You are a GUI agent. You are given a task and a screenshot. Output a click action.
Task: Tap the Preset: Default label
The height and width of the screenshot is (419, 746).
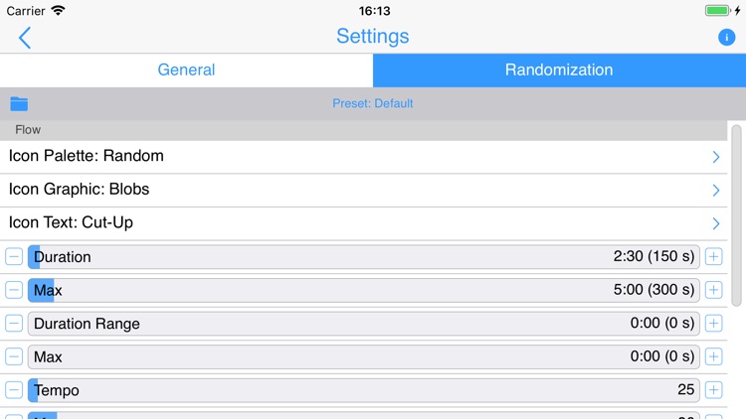(373, 103)
